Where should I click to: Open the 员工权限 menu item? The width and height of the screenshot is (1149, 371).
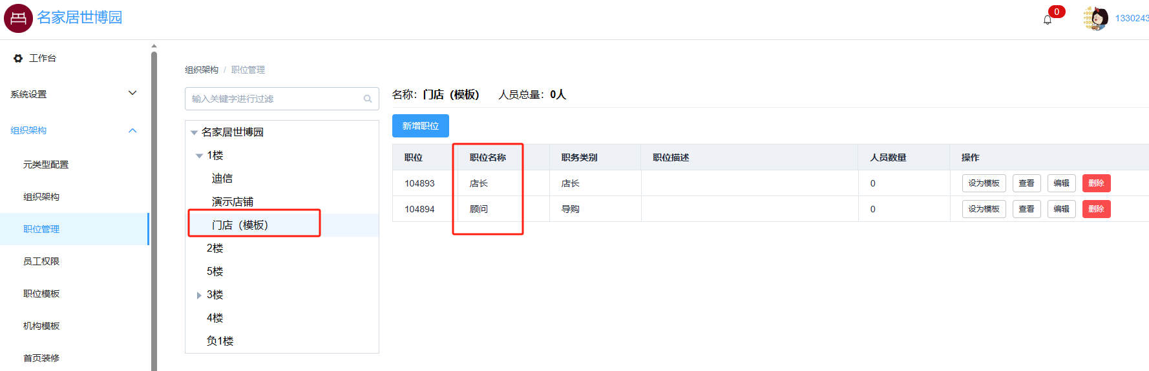pos(41,261)
